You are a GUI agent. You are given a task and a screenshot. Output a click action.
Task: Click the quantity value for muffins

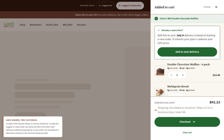point(177,75)
